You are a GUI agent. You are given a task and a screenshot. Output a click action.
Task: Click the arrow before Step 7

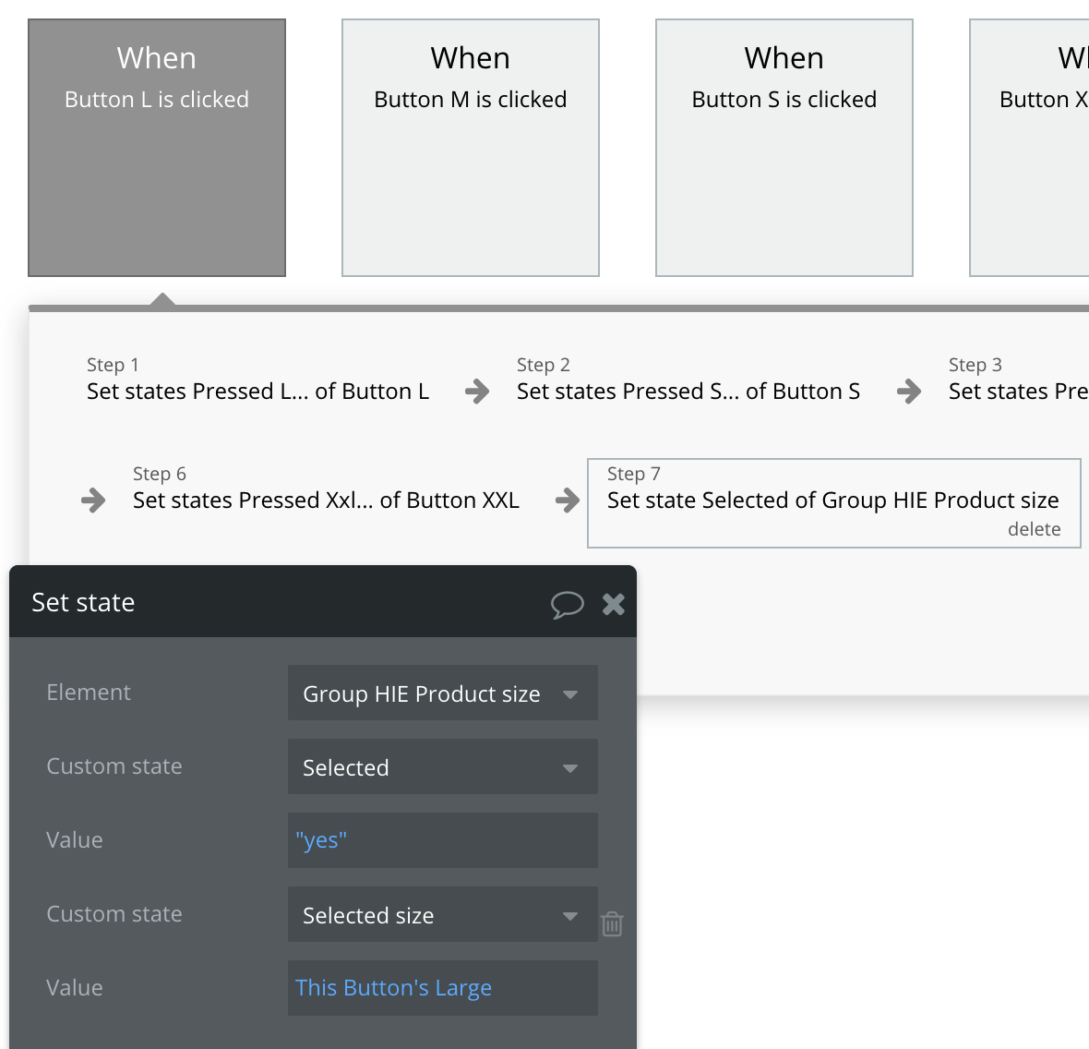click(x=568, y=500)
